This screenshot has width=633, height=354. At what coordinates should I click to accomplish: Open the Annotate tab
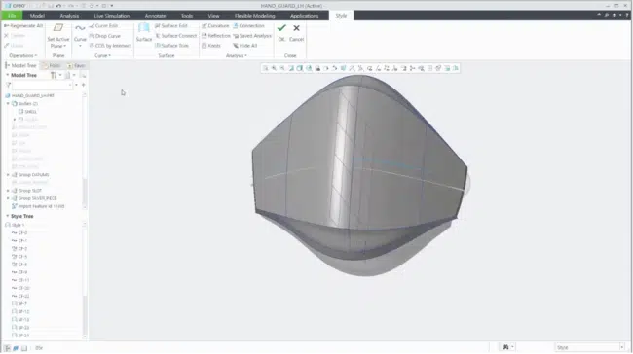pyautogui.click(x=155, y=16)
